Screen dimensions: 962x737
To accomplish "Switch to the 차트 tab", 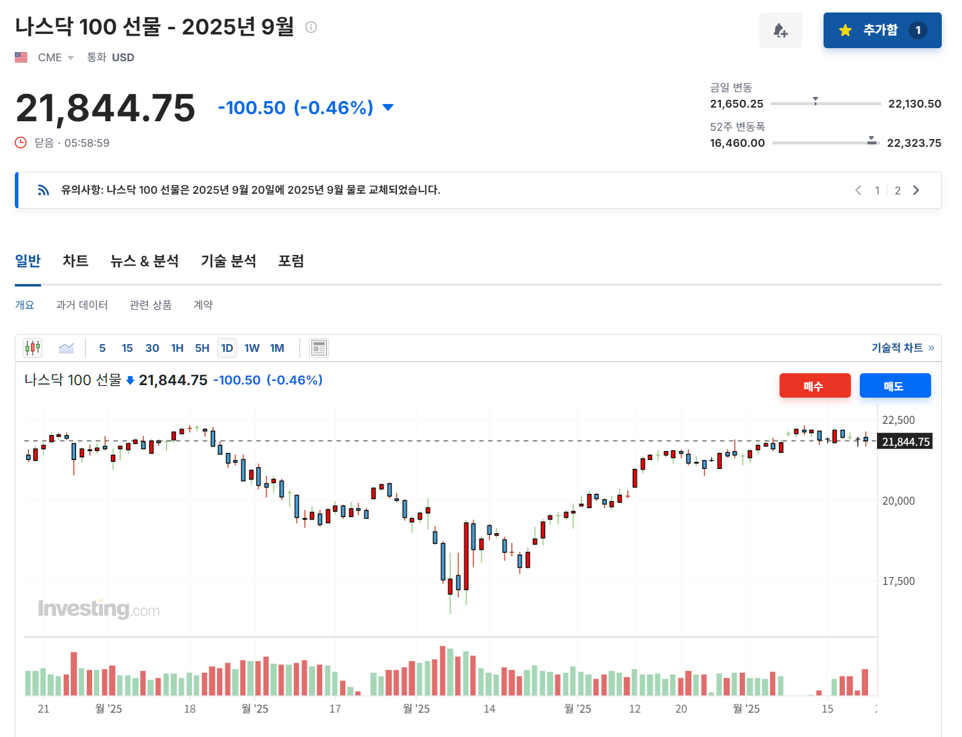I will tap(75, 260).
